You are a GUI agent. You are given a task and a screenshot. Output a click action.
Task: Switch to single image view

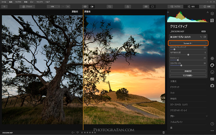[x=153, y=6]
